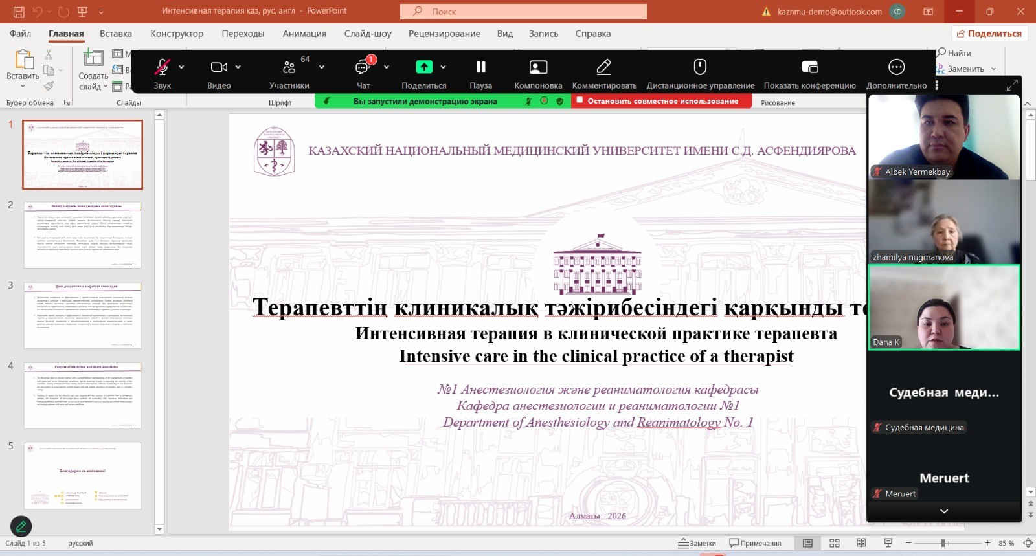Expand more video participants chevron
1036x556 pixels.
pyautogui.click(x=943, y=511)
